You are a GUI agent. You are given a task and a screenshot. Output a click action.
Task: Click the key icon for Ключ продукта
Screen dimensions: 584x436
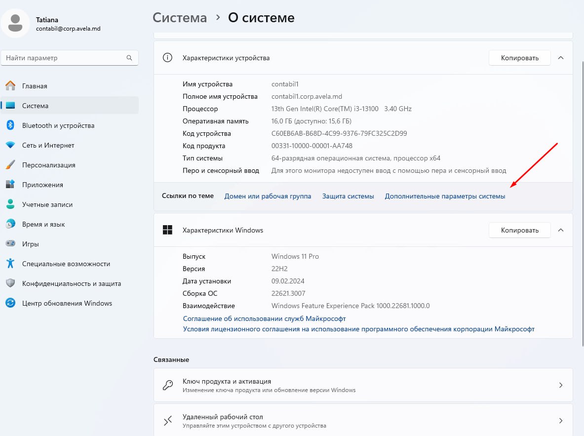(x=168, y=385)
